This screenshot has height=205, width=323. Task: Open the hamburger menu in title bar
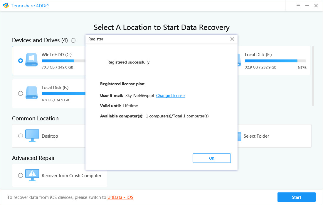pos(298,6)
